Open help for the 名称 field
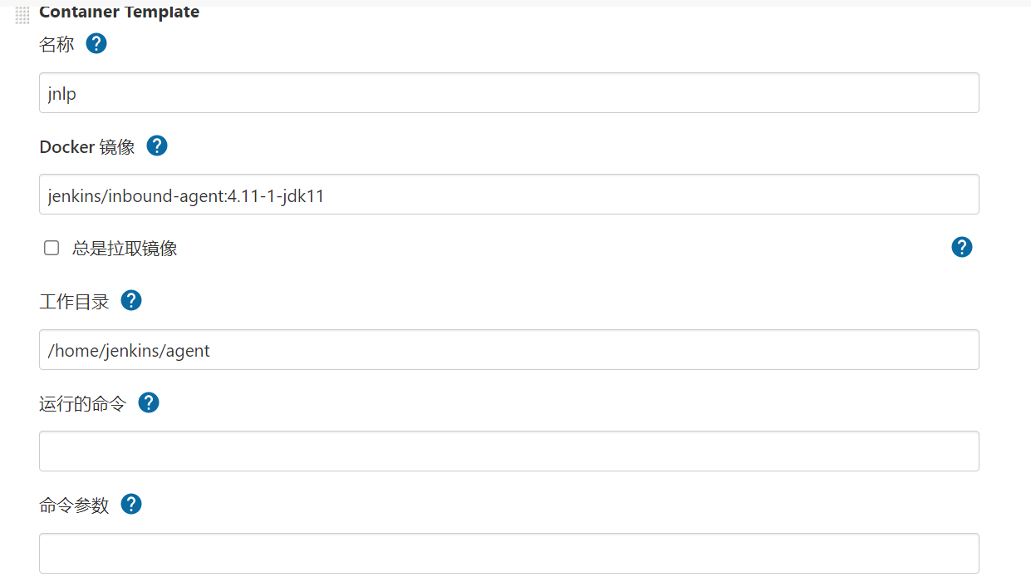Screen dimensions: 1031x587 96,43
